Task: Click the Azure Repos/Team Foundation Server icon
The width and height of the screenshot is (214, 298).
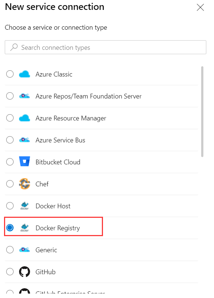Action: point(25,96)
